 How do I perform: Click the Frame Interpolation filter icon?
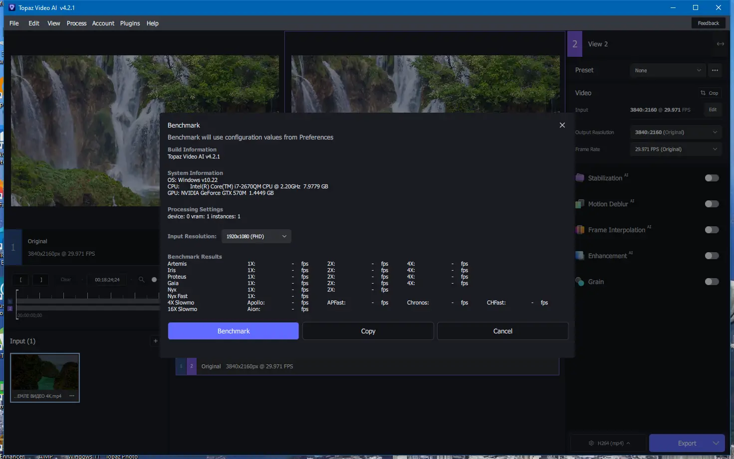pyautogui.click(x=580, y=230)
